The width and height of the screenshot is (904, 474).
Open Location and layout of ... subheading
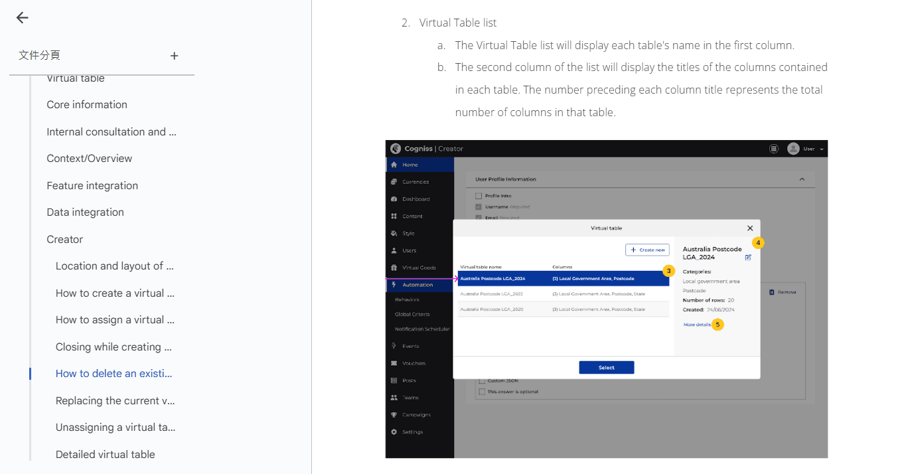pos(115,266)
